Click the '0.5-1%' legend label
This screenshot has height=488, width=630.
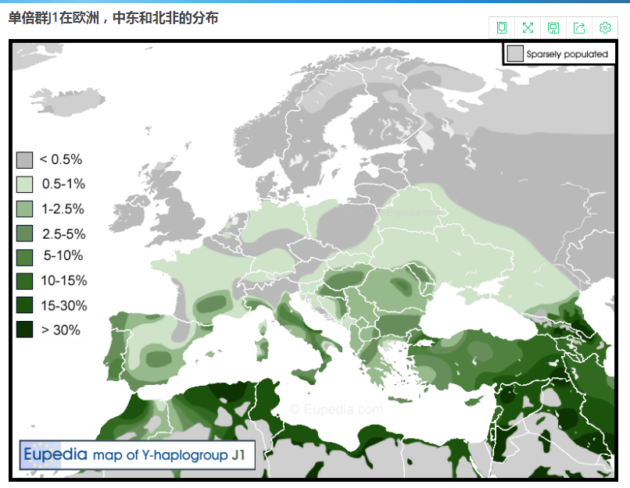point(63,183)
